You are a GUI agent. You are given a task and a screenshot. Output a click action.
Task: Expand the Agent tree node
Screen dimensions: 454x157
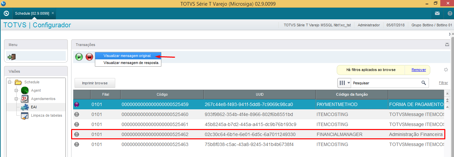pos(16,90)
